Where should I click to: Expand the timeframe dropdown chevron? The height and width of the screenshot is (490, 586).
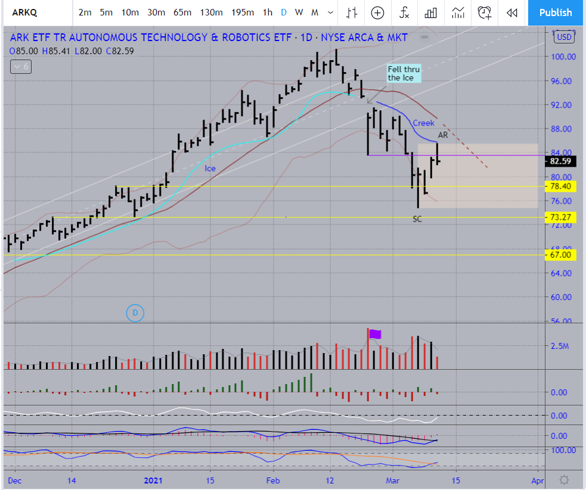[x=330, y=13]
